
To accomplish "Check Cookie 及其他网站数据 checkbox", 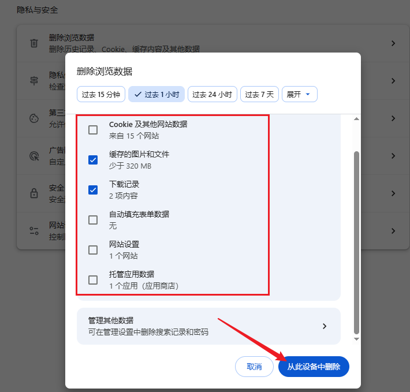I will click(93, 130).
